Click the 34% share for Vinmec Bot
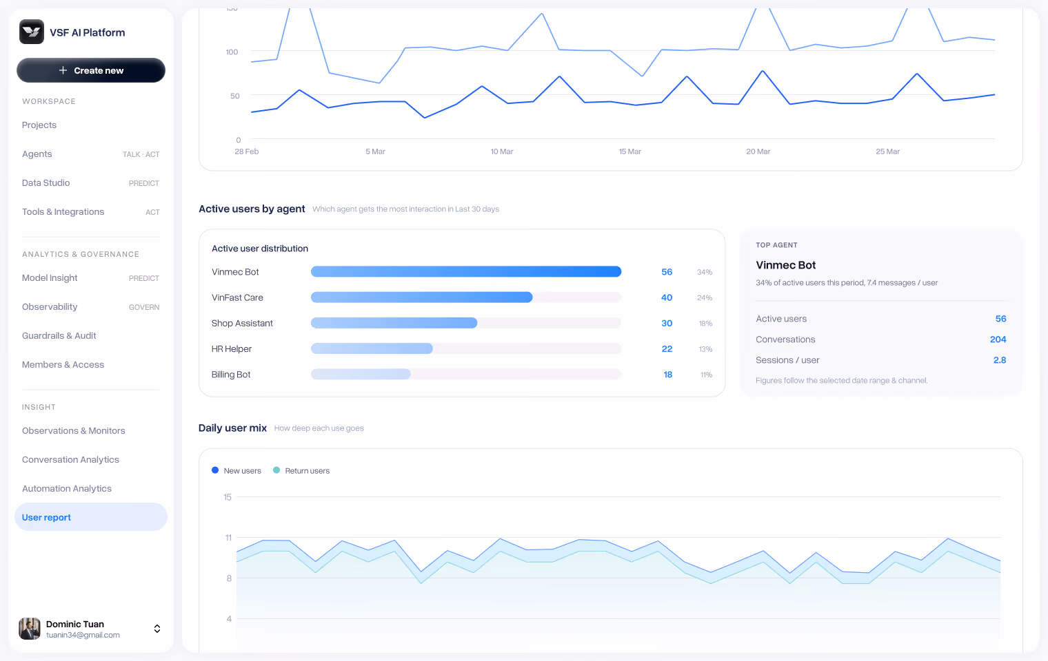The image size is (1048, 661). (x=705, y=272)
